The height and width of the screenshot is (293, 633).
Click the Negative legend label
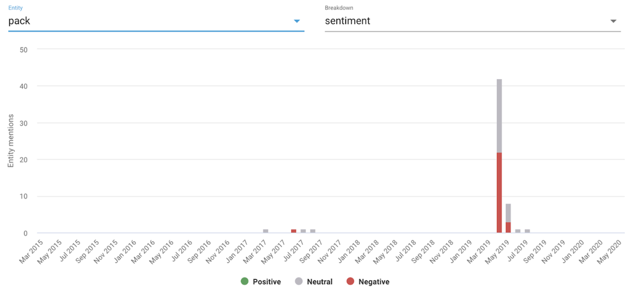pyautogui.click(x=373, y=282)
